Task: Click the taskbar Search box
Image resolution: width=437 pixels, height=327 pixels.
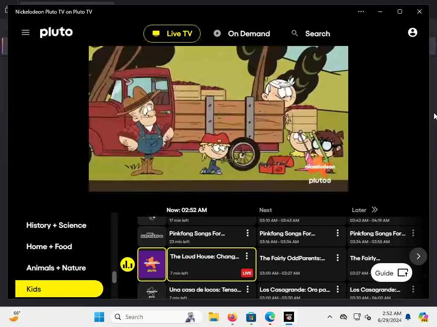Action: click(156, 317)
